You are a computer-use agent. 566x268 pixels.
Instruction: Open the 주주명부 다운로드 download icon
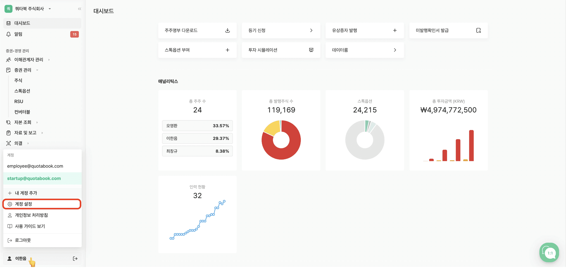(x=228, y=30)
